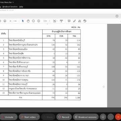
Task: Activate the hand pan tool
Action: point(28,21)
